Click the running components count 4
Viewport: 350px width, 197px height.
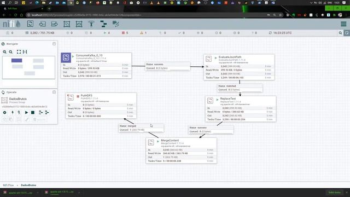[x=107, y=33]
